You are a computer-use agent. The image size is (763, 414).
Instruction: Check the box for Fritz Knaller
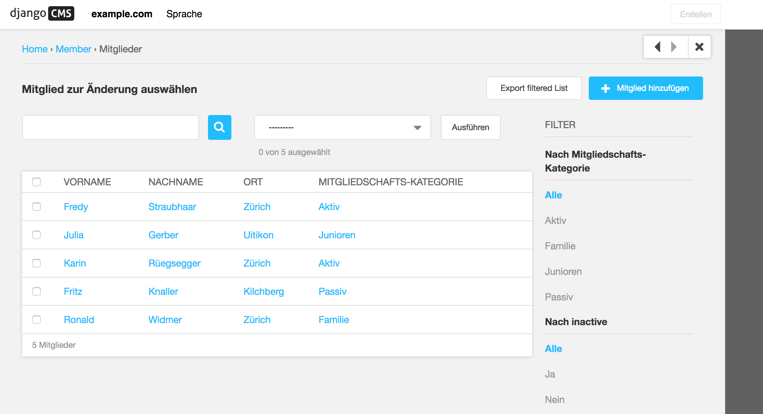pyautogui.click(x=36, y=291)
